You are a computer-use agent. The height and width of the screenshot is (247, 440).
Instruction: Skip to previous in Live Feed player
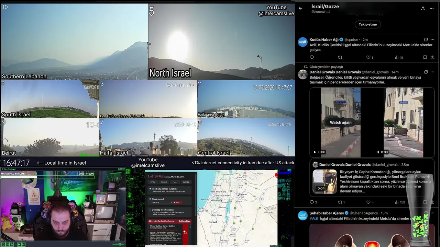pos(19,244)
